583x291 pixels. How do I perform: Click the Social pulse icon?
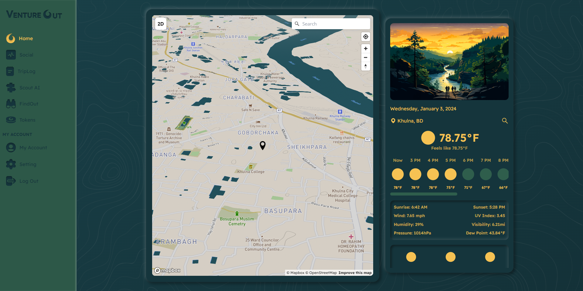(11, 55)
